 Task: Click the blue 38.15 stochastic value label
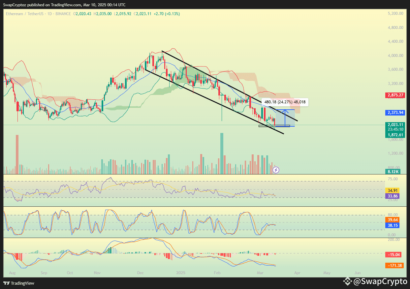(393, 225)
